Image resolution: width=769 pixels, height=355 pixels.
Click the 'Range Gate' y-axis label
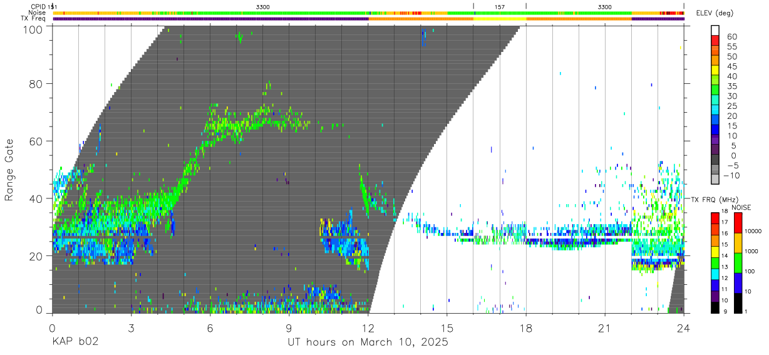click(9, 170)
